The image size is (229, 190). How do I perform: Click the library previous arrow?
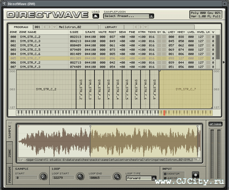[x=136, y=27]
